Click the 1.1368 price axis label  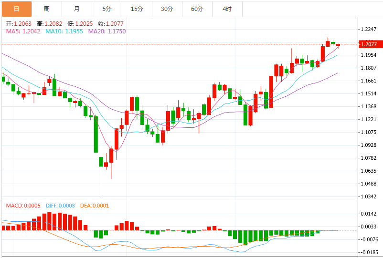click(x=369, y=106)
